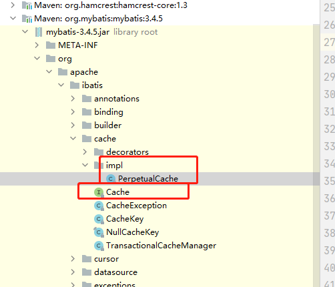Click the project tree vertical scrollbar
The image size is (335, 287).
click(316, 156)
